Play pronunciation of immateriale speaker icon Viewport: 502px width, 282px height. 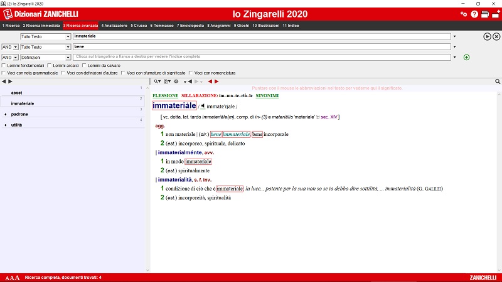click(x=203, y=106)
